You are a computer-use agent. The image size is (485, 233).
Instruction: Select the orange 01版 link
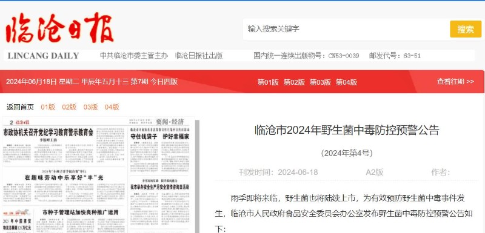pos(48,107)
